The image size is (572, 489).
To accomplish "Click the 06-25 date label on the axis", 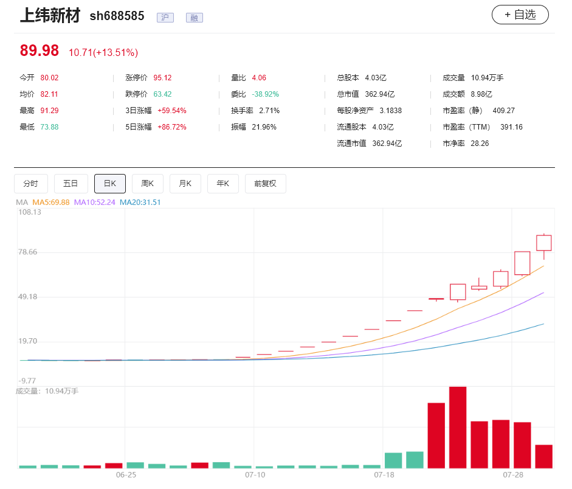I will 126,475.
